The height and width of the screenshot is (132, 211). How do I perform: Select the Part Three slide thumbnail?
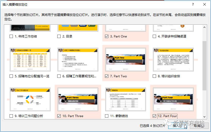point(78,99)
